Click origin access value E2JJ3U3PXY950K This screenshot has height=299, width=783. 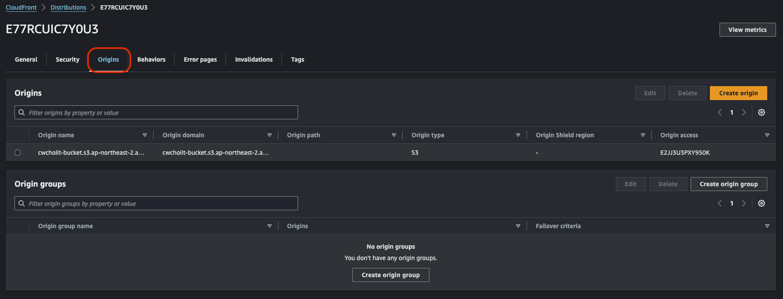click(x=685, y=153)
